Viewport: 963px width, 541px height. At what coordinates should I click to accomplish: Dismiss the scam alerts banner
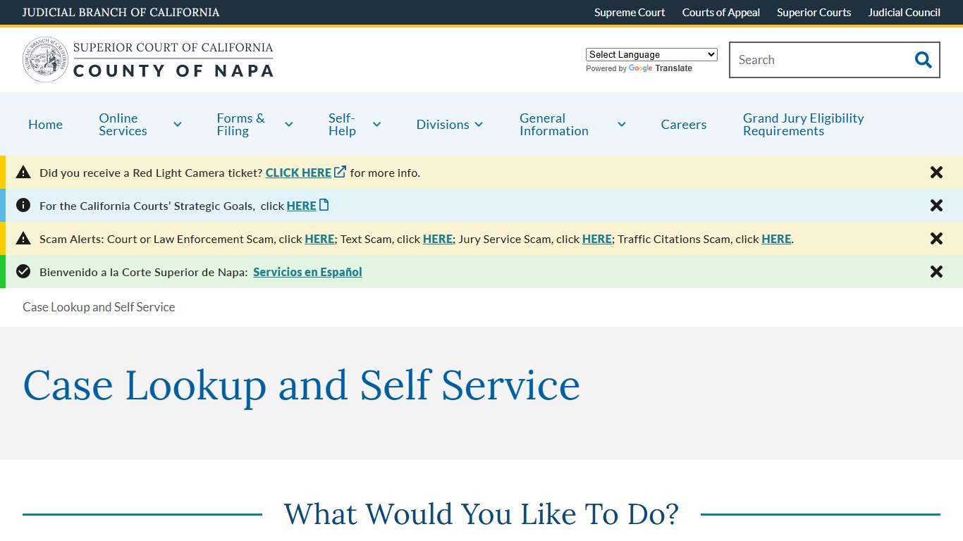tap(936, 239)
